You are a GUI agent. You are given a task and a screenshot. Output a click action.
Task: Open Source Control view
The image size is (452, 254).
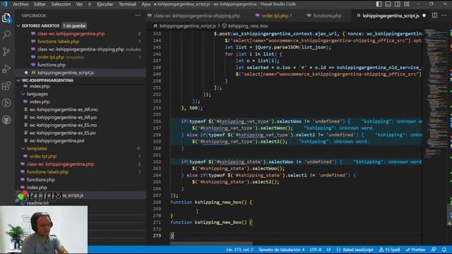click(6, 52)
